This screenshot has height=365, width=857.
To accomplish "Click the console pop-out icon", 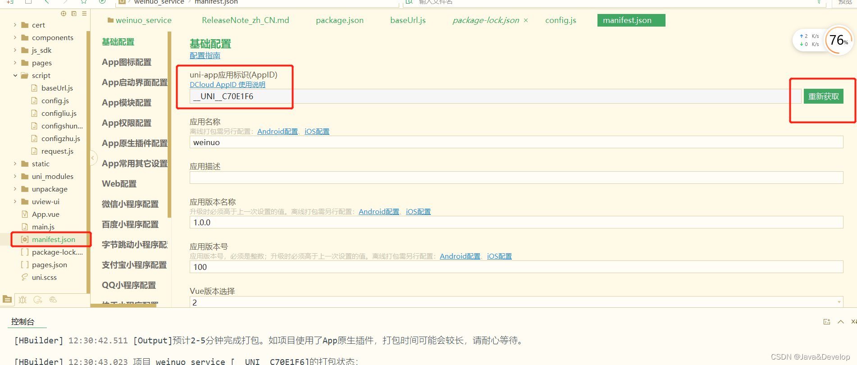I will tap(826, 322).
